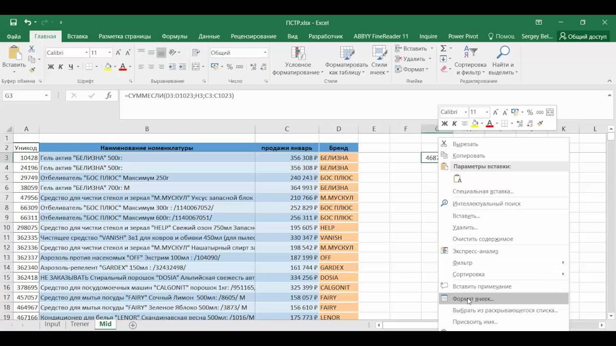Apply thousands separator (000) in the ribbon number group
616x346 pixels.
(x=240, y=67)
